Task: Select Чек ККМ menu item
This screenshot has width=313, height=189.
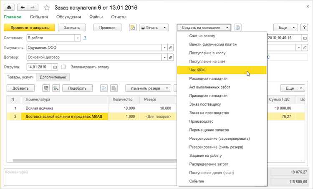Action: [x=222, y=70]
